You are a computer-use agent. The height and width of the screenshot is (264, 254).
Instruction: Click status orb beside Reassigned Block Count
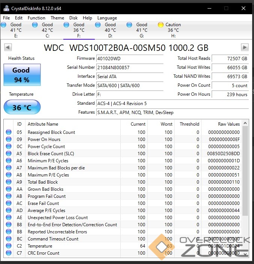(x=9, y=132)
